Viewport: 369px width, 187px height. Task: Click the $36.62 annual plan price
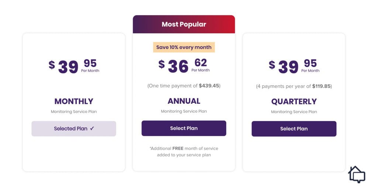tap(184, 66)
